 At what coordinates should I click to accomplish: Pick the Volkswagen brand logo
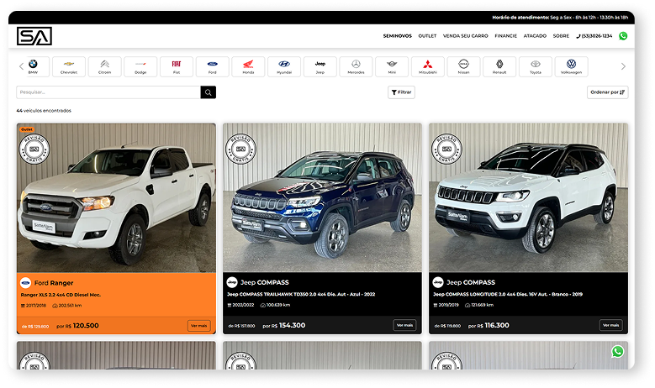571,66
